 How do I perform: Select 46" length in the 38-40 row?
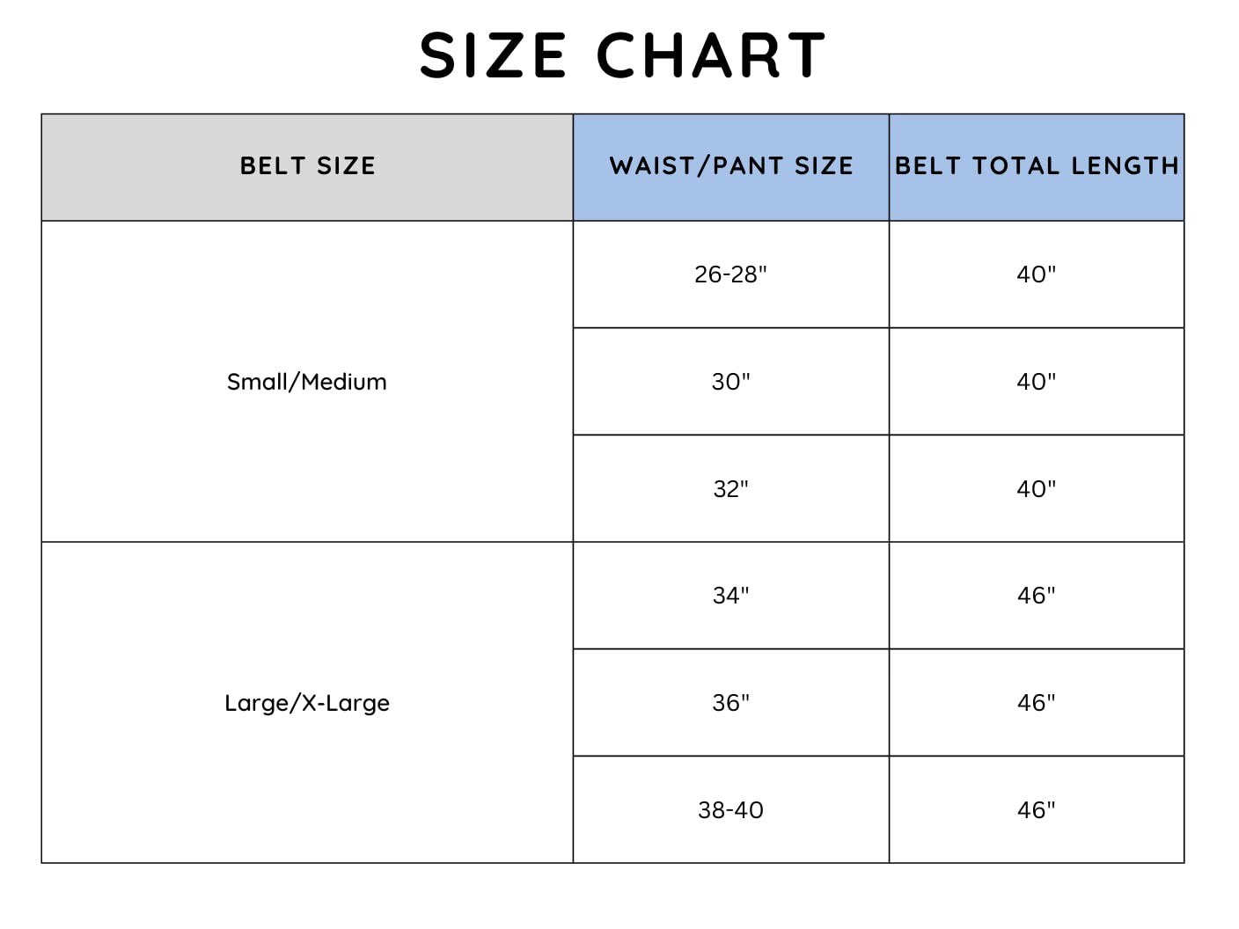coord(1036,810)
